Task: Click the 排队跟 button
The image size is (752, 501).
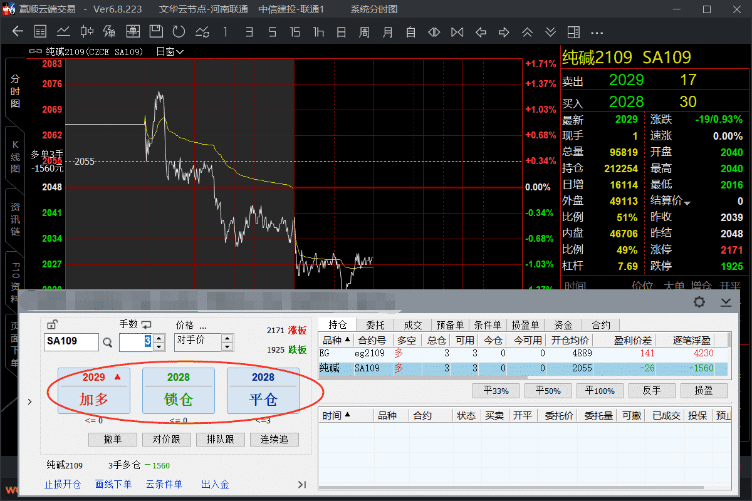Action: click(x=221, y=440)
